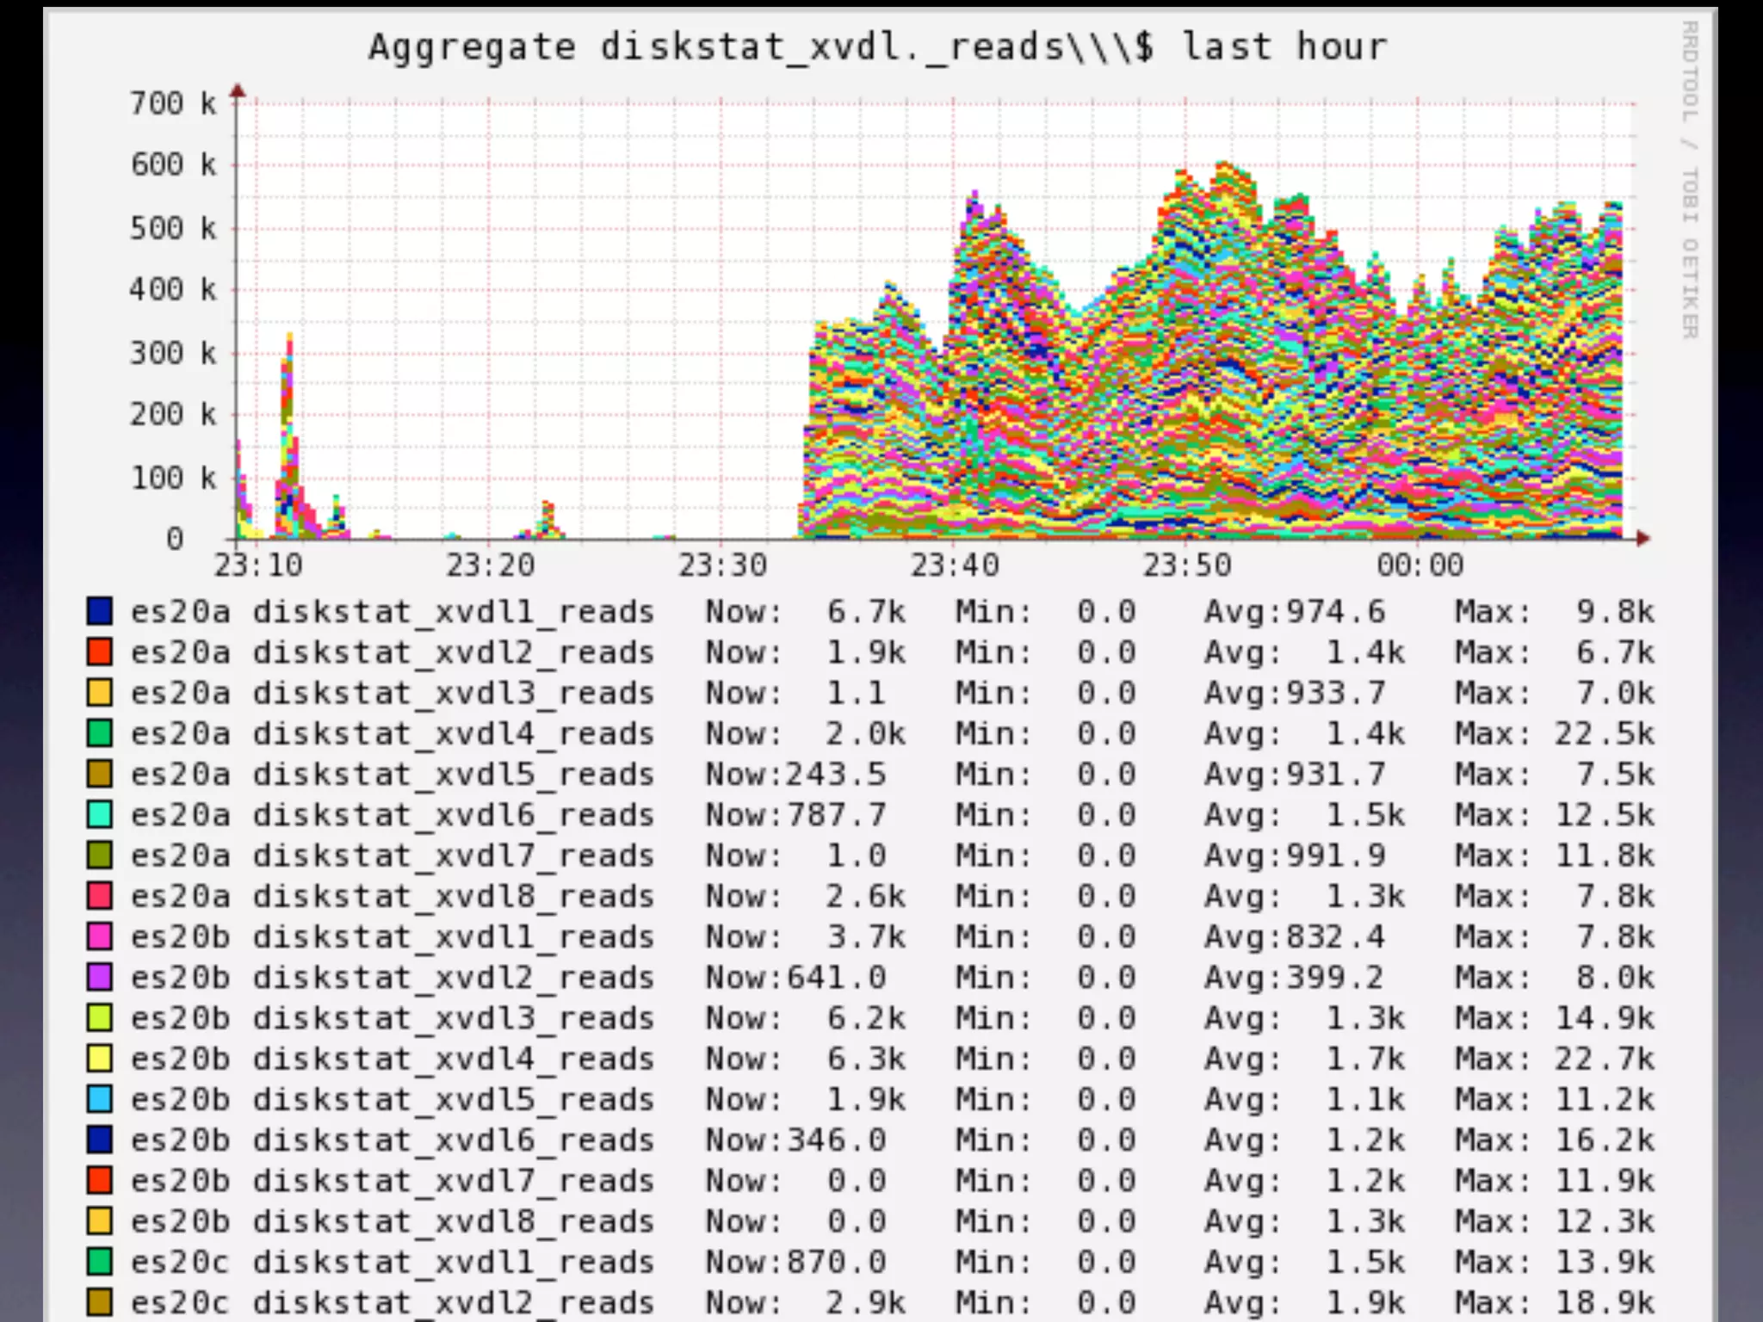Click the 700 k y-axis label
This screenshot has width=1763, height=1322.
point(172,104)
